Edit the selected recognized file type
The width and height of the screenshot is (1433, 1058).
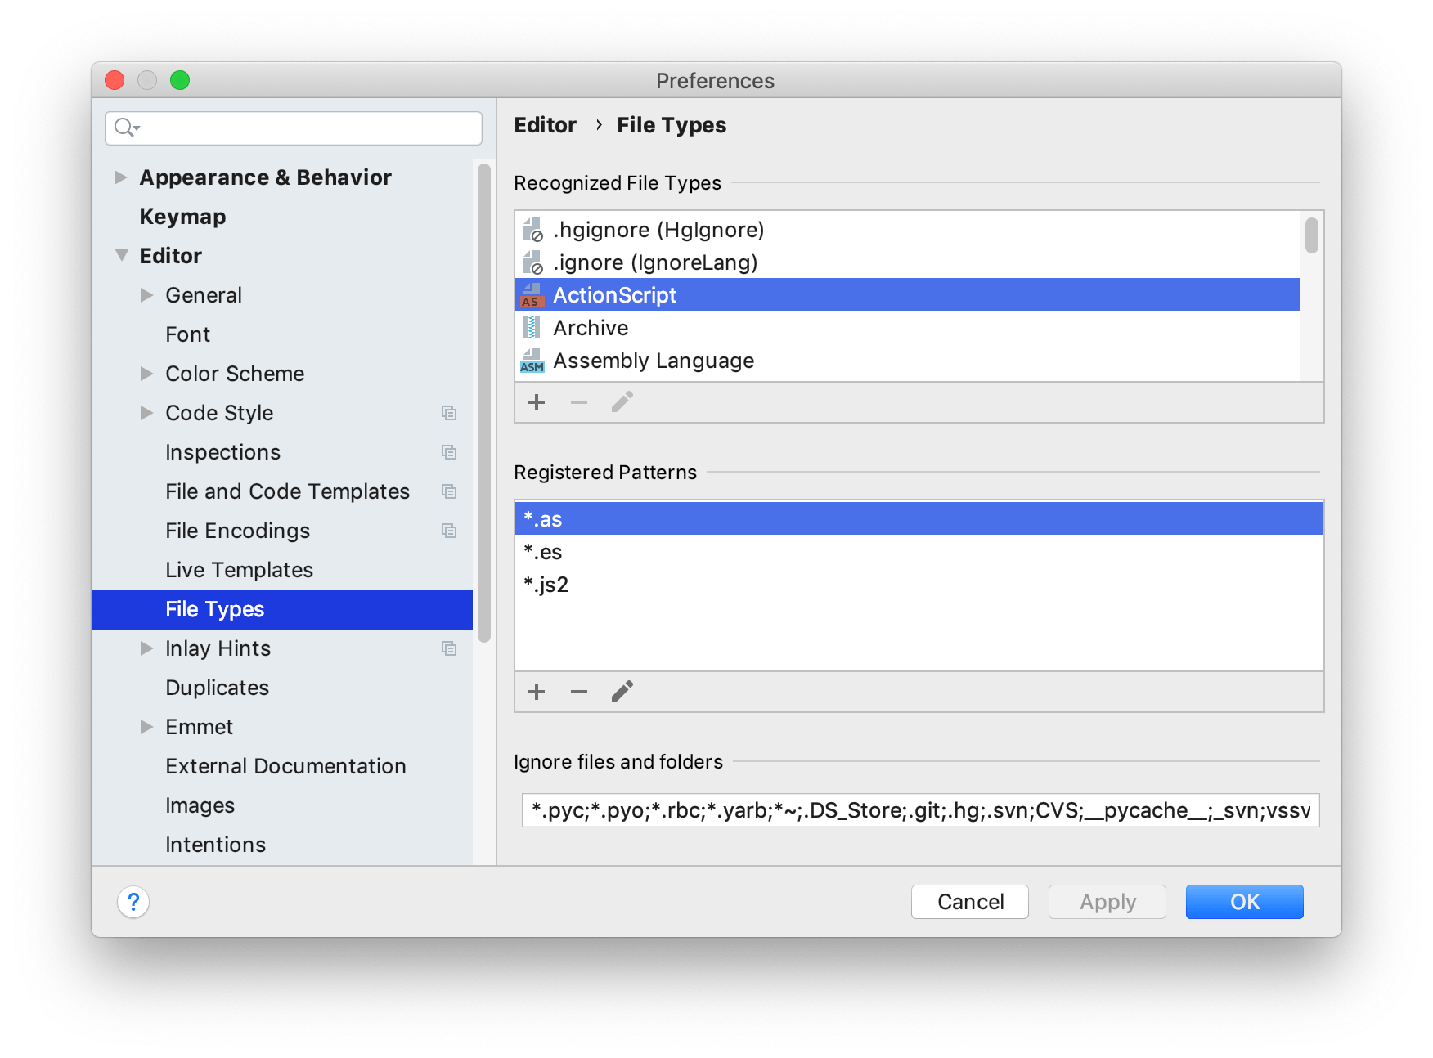[622, 402]
